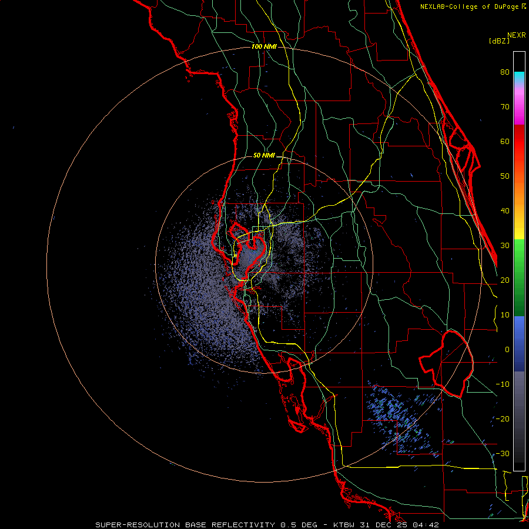Select the -10 value on the dBZ scale

click(503, 384)
